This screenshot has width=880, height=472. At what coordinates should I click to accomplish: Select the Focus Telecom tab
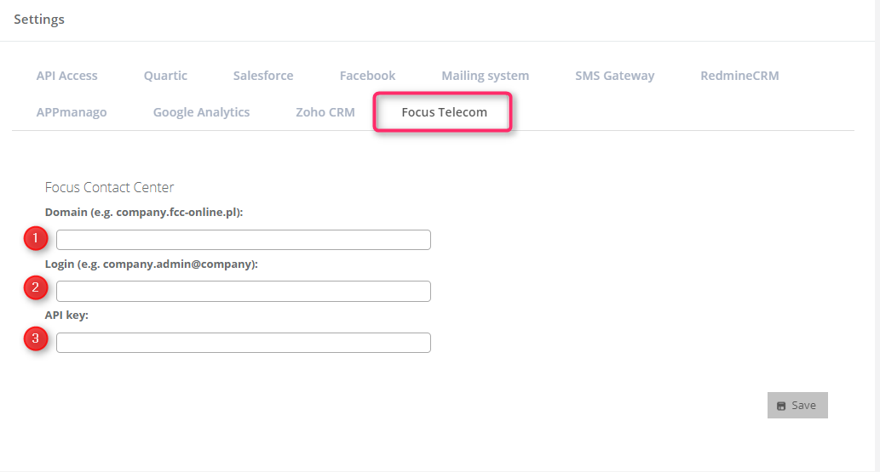444,112
